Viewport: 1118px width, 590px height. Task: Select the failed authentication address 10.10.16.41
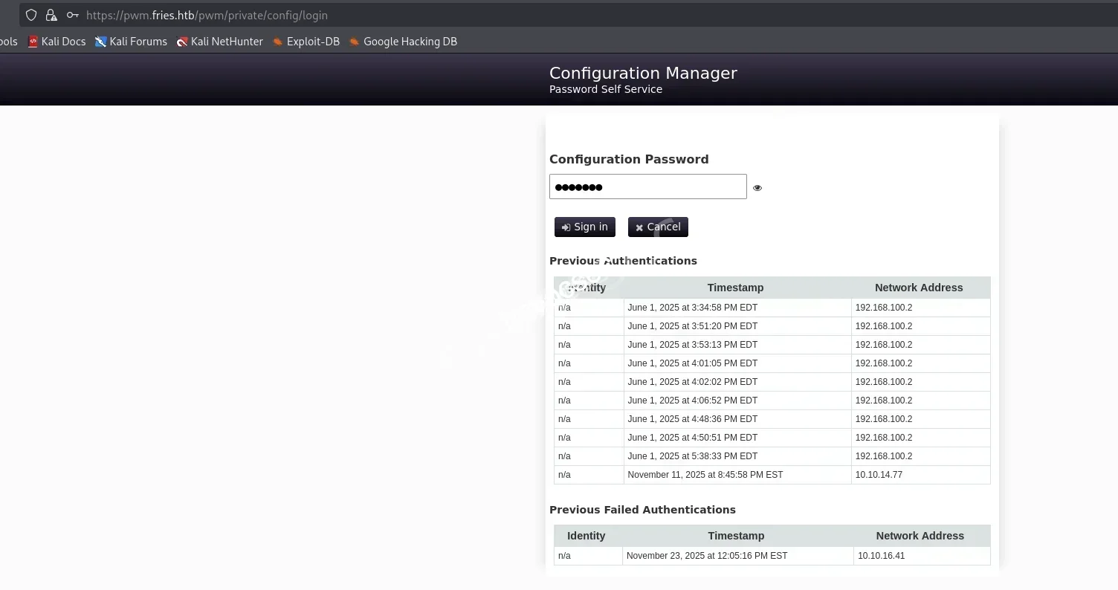881,556
